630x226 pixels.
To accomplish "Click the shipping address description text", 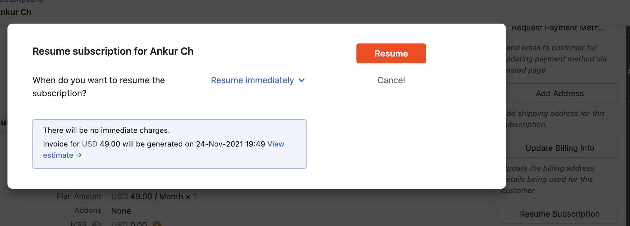I will coord(555,119).
